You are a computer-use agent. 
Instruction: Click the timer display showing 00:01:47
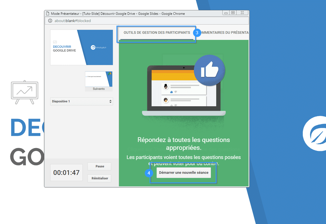(x=66, y=172)
